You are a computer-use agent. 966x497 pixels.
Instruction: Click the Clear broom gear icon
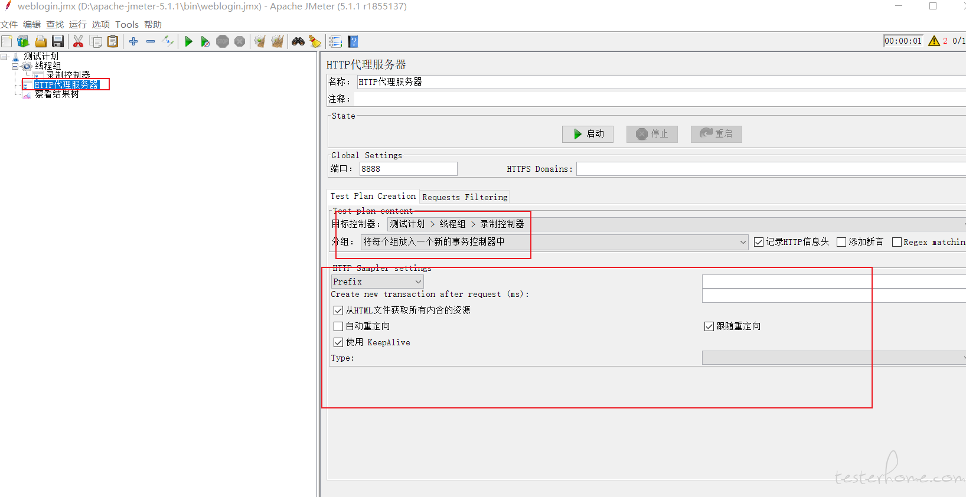tap(260, 41)
